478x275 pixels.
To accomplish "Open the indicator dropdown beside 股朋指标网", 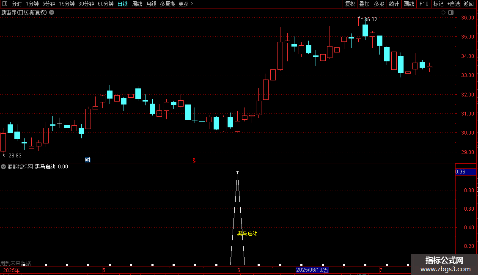I will tap(3, 167).
